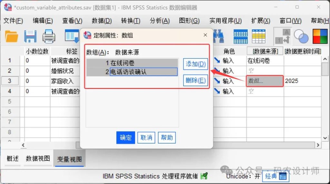Viewport: 330px width, 184px height.
Task: Switch to the 数据视图 tab
Action: coord(38,159)
